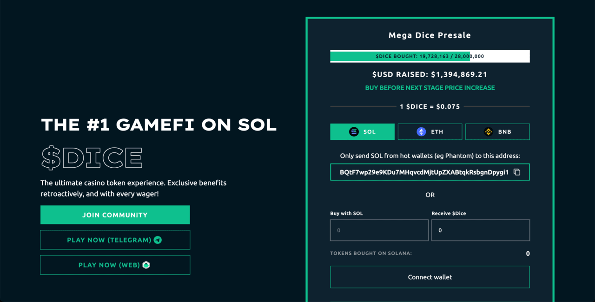Click the SOL deposit address text box
Viewport: 595px width, 302px height.
coord(430,172)
